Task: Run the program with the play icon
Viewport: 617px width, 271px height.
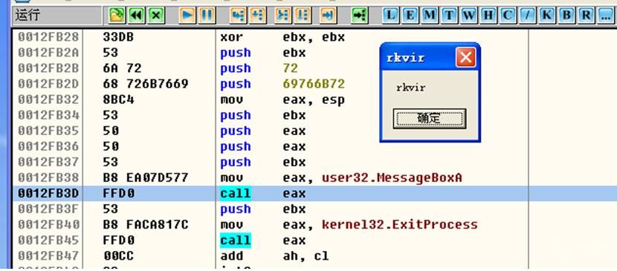Action: [187, 16]
